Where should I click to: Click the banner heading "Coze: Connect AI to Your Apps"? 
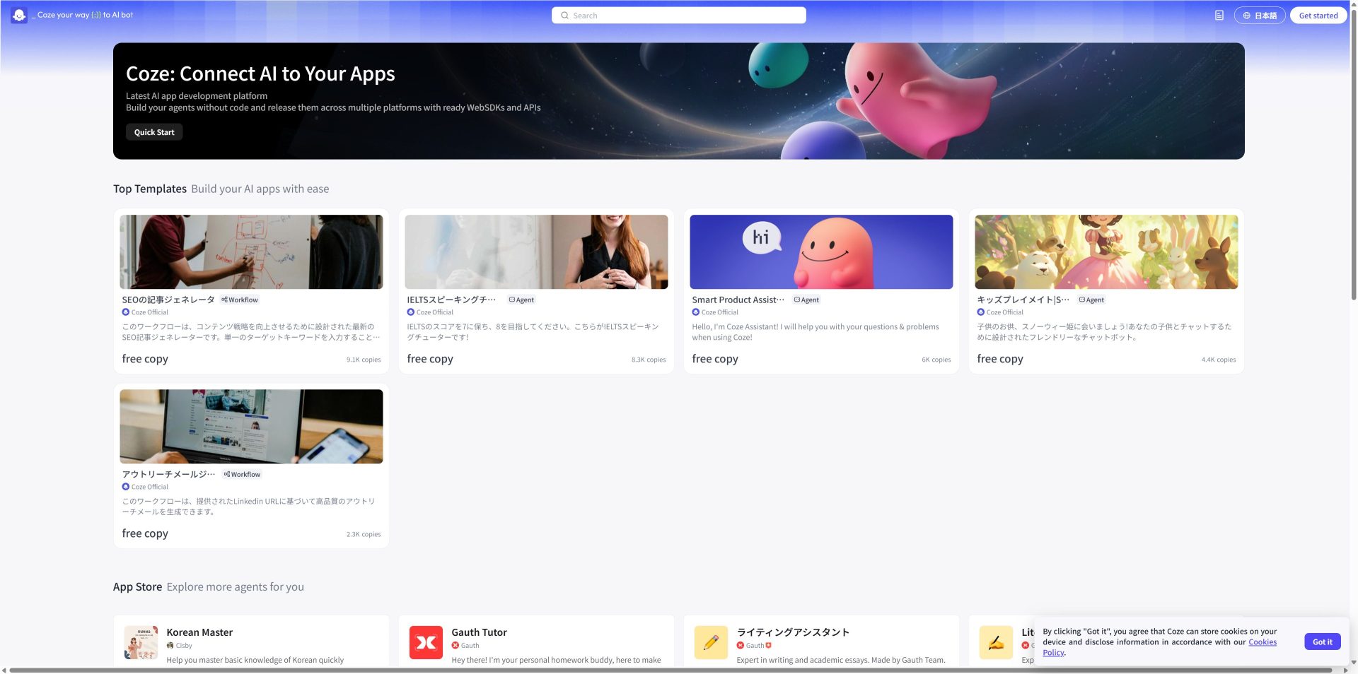[x=260, y=73]
